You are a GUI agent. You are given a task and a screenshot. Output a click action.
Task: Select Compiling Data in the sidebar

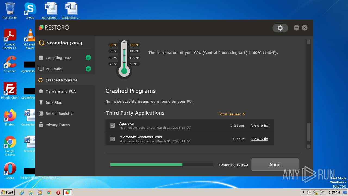(65, 58)
